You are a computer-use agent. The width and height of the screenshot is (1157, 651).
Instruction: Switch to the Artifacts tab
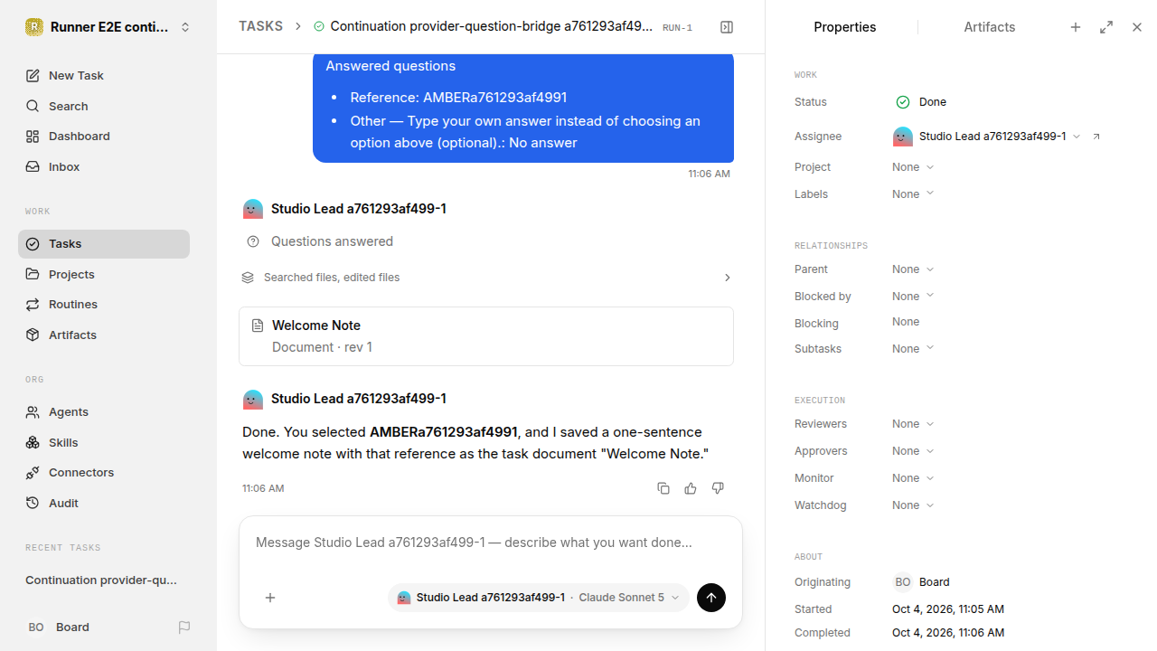(x=990, y=27)
